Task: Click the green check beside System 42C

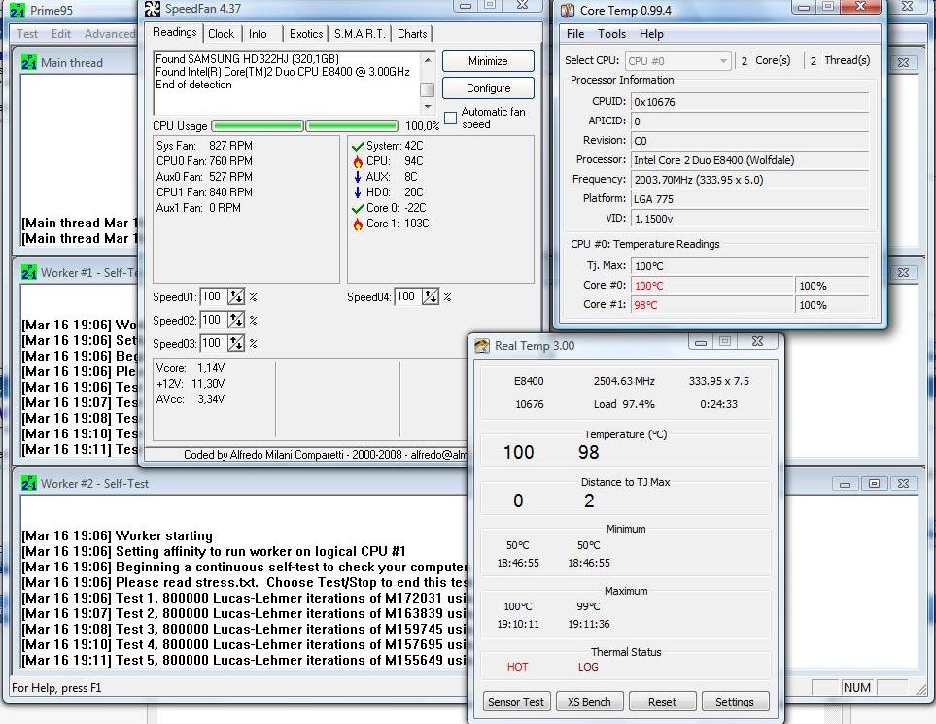Action: coord(358,146)
